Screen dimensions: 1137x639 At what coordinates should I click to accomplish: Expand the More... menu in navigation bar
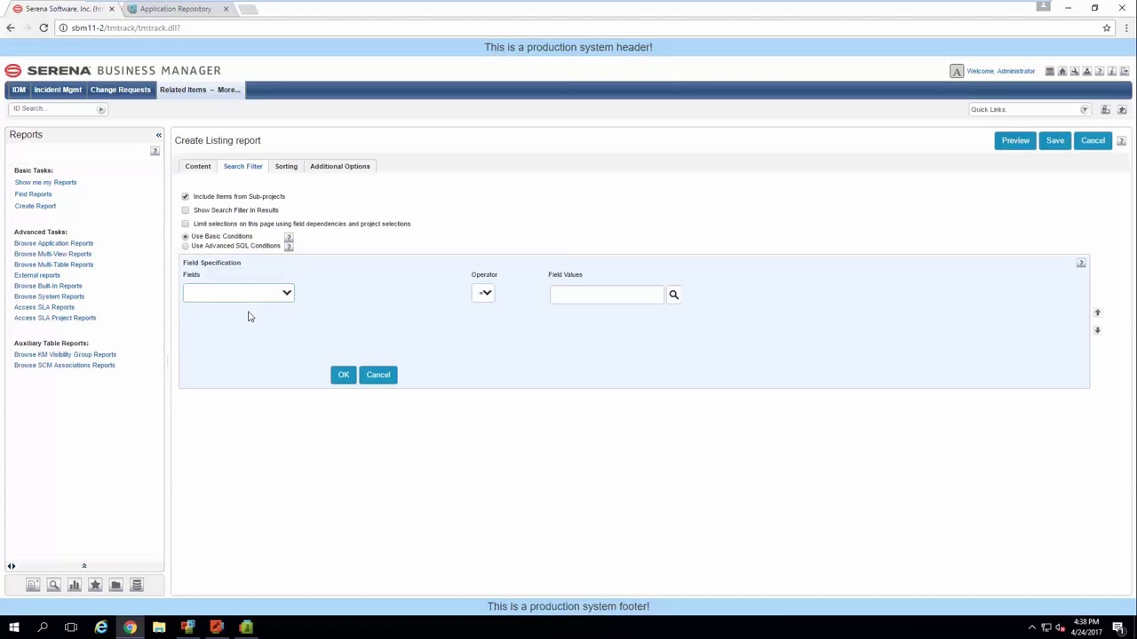pyautogui.click(x=228, y=90)
